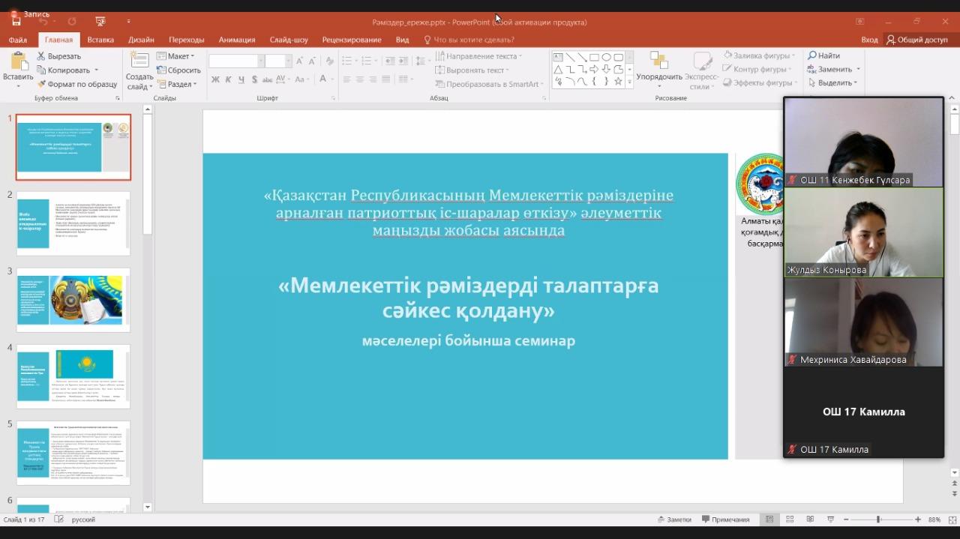The image size is (960, 539).
Task: Click the zoom slider in status bar
Action: point(878,520)
